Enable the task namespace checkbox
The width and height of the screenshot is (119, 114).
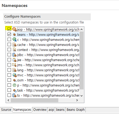[9, 90]
